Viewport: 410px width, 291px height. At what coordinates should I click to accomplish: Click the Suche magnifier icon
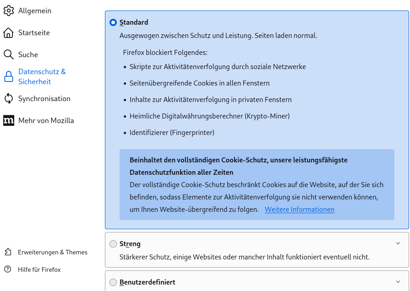click(x=8, y=54)
